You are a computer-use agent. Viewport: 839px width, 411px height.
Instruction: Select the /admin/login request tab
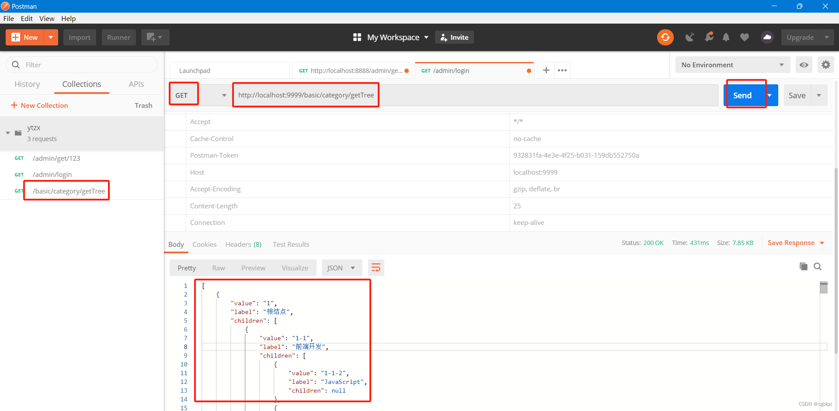point(474,70)
